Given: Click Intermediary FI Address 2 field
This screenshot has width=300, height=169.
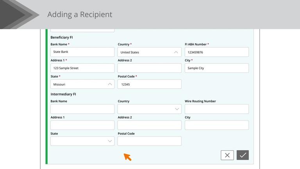Looking at the screenshot, I should tap(149, 125).
